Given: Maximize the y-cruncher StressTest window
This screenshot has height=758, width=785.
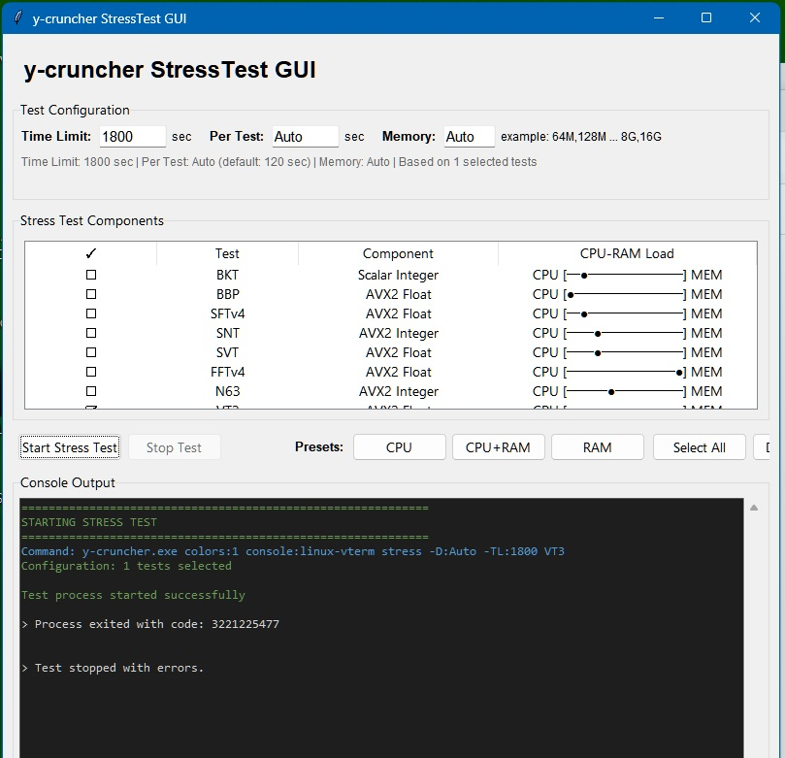Looking at the screenshot, I should click(706, 18).
